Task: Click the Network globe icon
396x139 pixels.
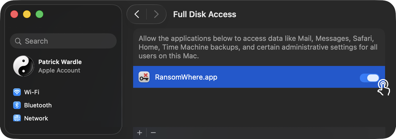Action: tap(17, 118)
